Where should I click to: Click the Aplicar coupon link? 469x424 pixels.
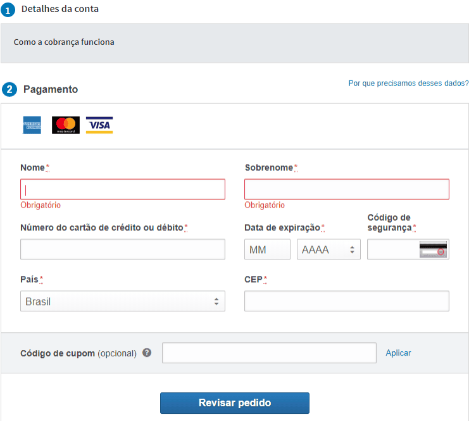coord(398,353)
